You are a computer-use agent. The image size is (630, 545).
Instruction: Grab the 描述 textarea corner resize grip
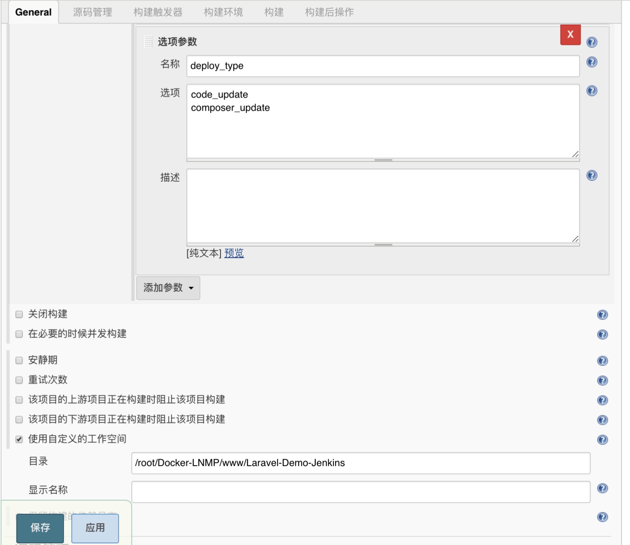[x=575, y=239]
